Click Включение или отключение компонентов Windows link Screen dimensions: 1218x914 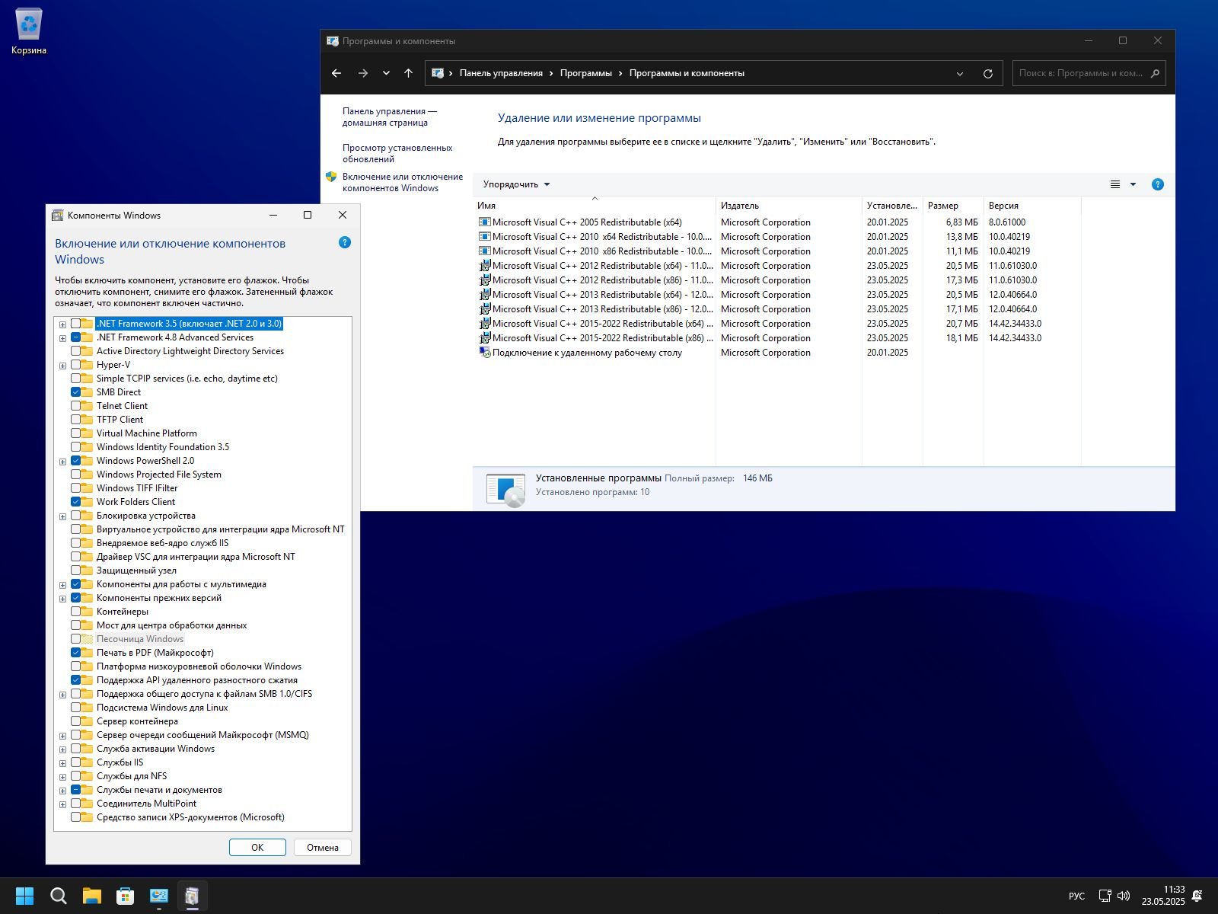tap(403, 182)
